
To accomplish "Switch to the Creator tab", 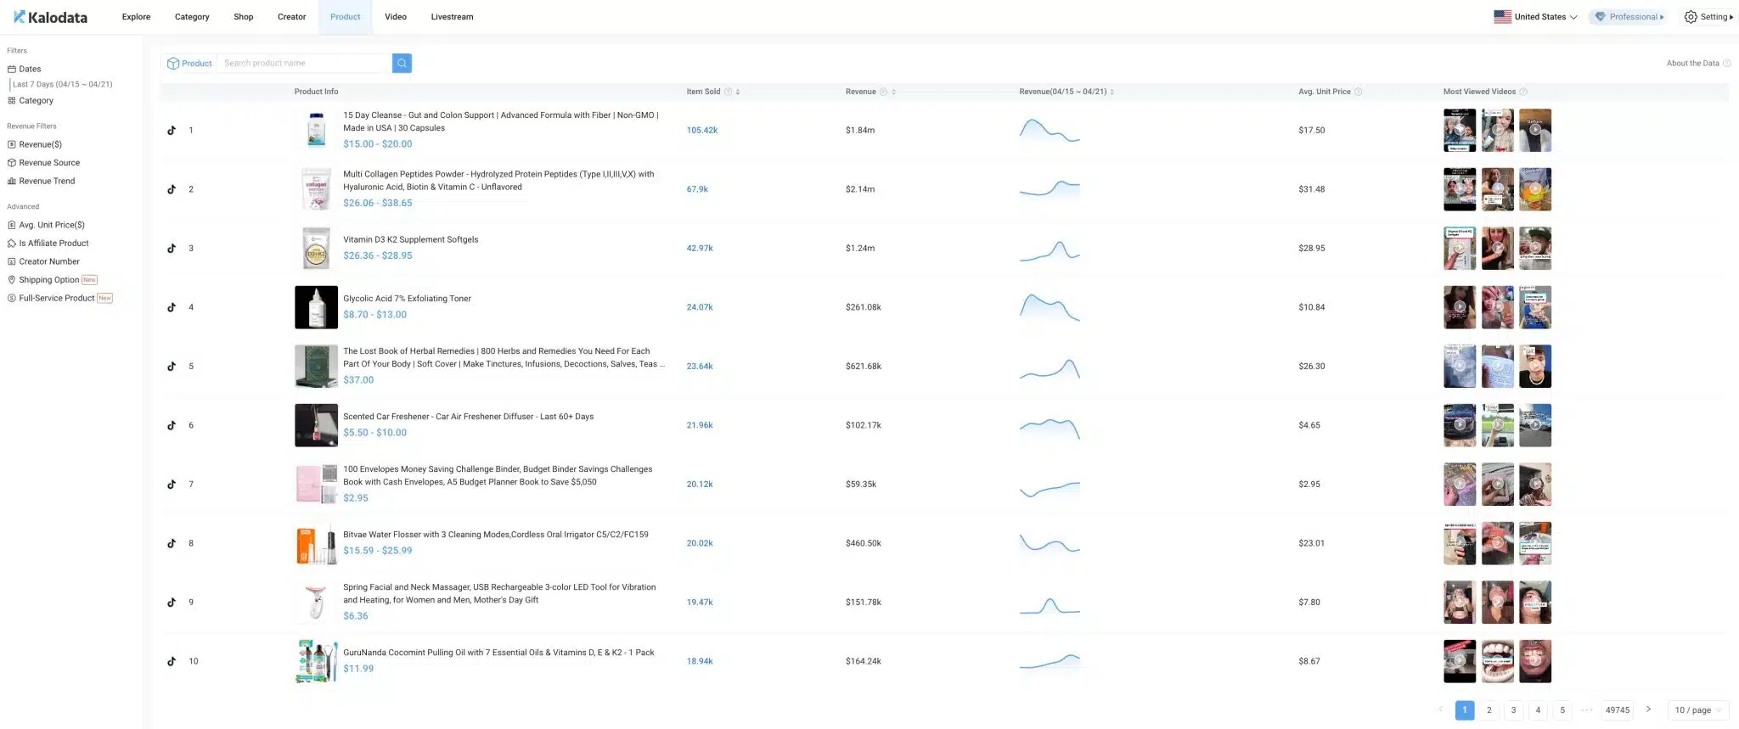I will 291,17.
